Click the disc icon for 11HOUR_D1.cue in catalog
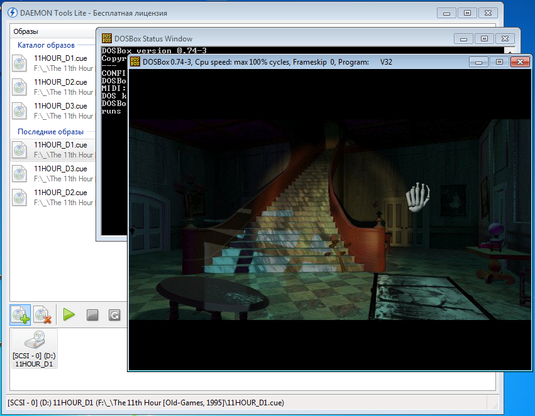This screenshot has width=535, height=416. pyautogui.click(x=19, y=63)
